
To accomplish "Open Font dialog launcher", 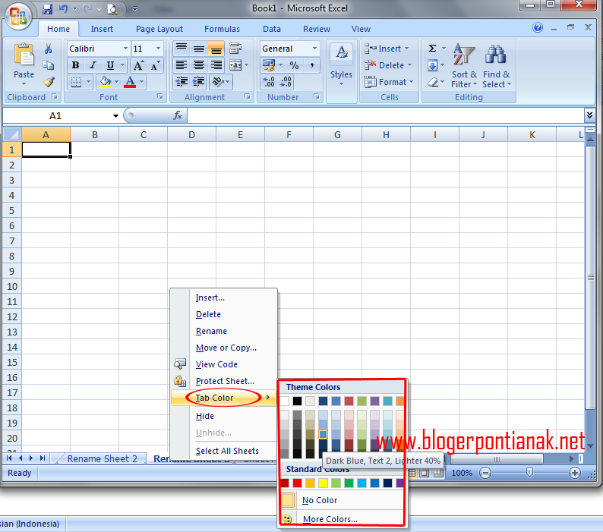I will pos(160,97).
